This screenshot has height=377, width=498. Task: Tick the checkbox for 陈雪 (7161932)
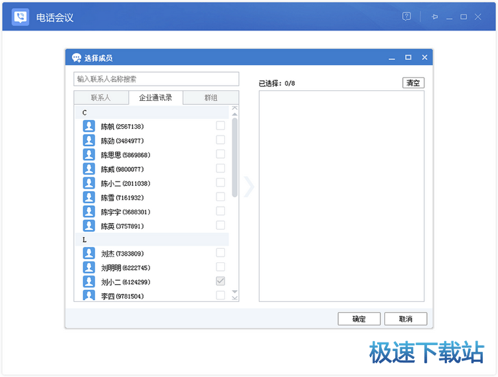220,197
